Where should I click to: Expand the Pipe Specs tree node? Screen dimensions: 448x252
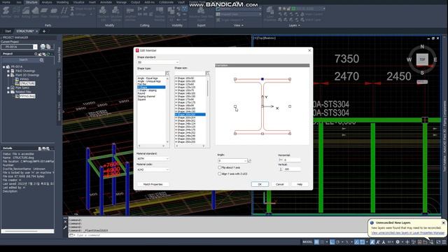tap(8, 87)
